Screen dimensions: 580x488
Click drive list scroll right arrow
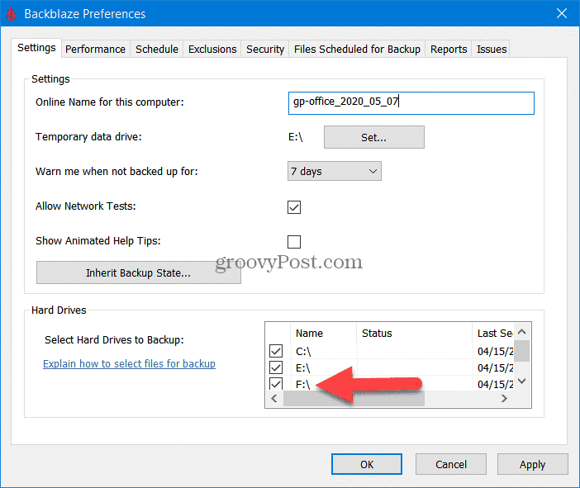[x=504, y=399]
